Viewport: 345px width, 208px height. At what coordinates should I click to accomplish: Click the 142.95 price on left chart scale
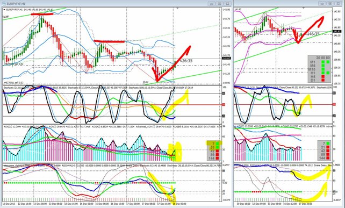[226, 10]
